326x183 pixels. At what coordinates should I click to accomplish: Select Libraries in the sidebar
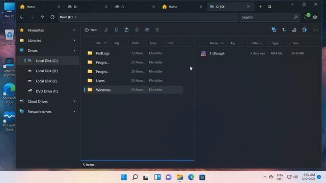tap(48, 40)
